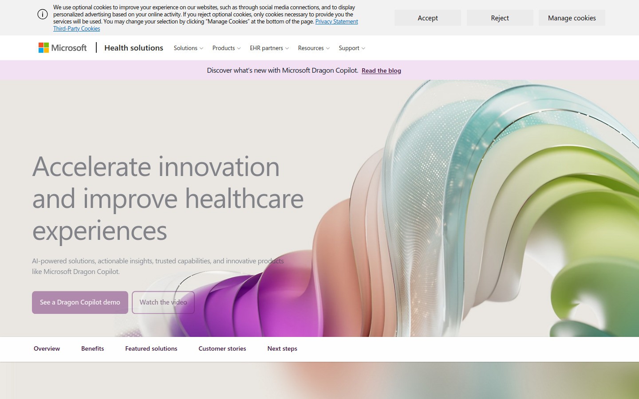639x399 pixels.
Task: Reject optional cookies
Action: pos(500,18)
